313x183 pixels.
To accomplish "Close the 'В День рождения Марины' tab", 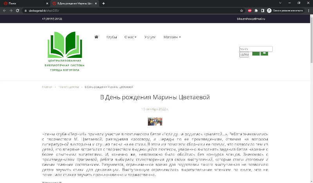I will (96, 4).
